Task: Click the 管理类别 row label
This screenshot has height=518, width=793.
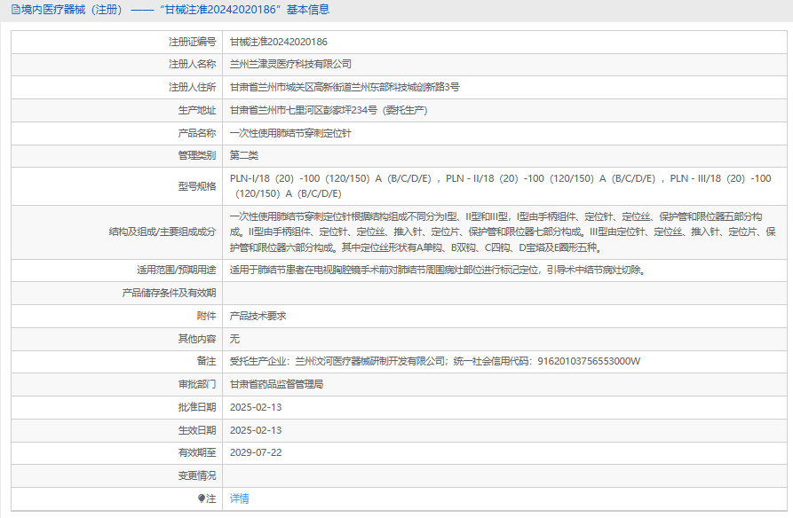Action: [197, 155]
